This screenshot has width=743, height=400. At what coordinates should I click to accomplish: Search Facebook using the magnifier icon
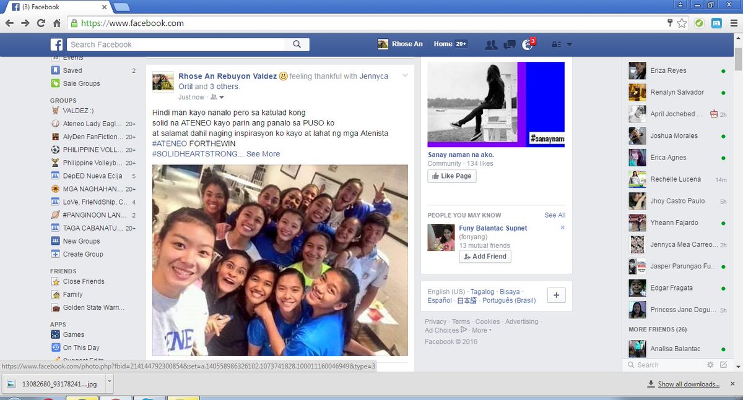click(297, 44)
